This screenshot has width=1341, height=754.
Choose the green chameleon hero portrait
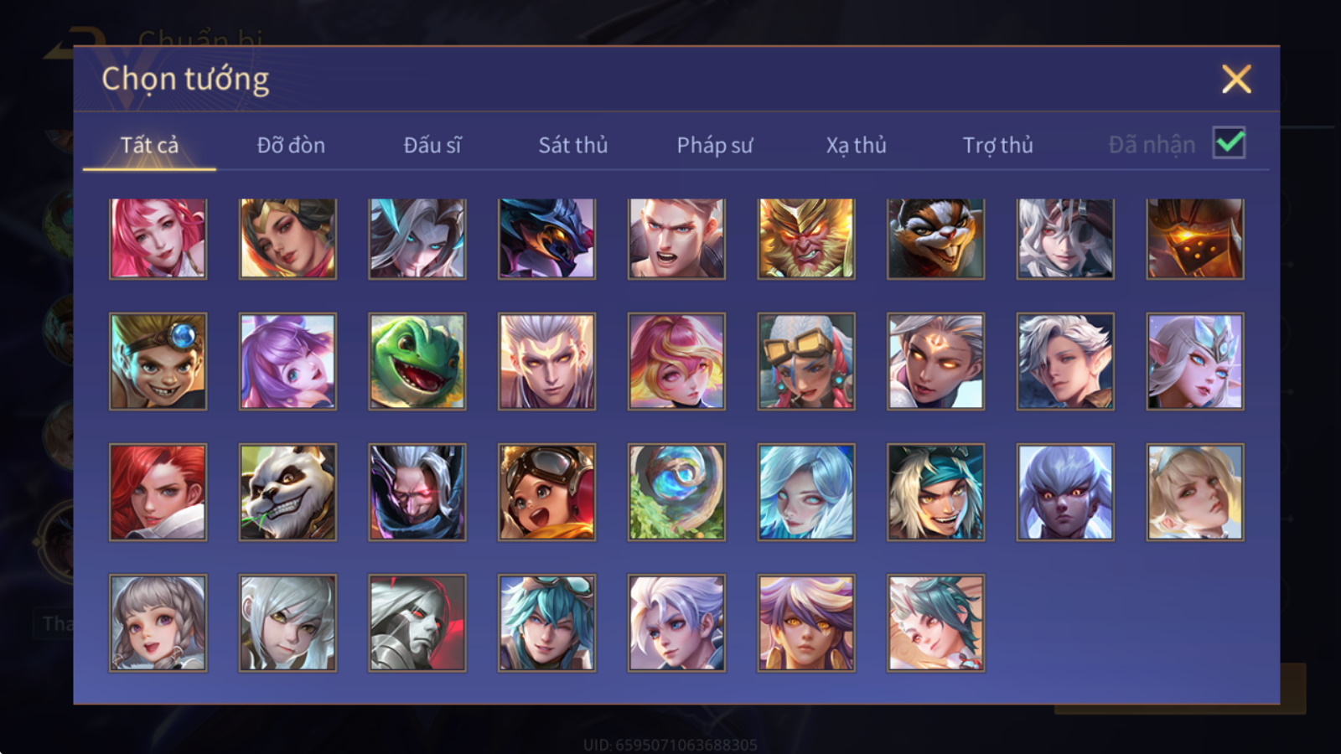(x=417, y=361)
